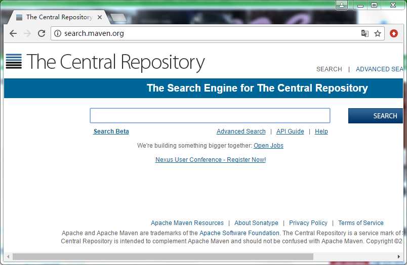
Task: Open the API Guide link
Action: [290, 131]
